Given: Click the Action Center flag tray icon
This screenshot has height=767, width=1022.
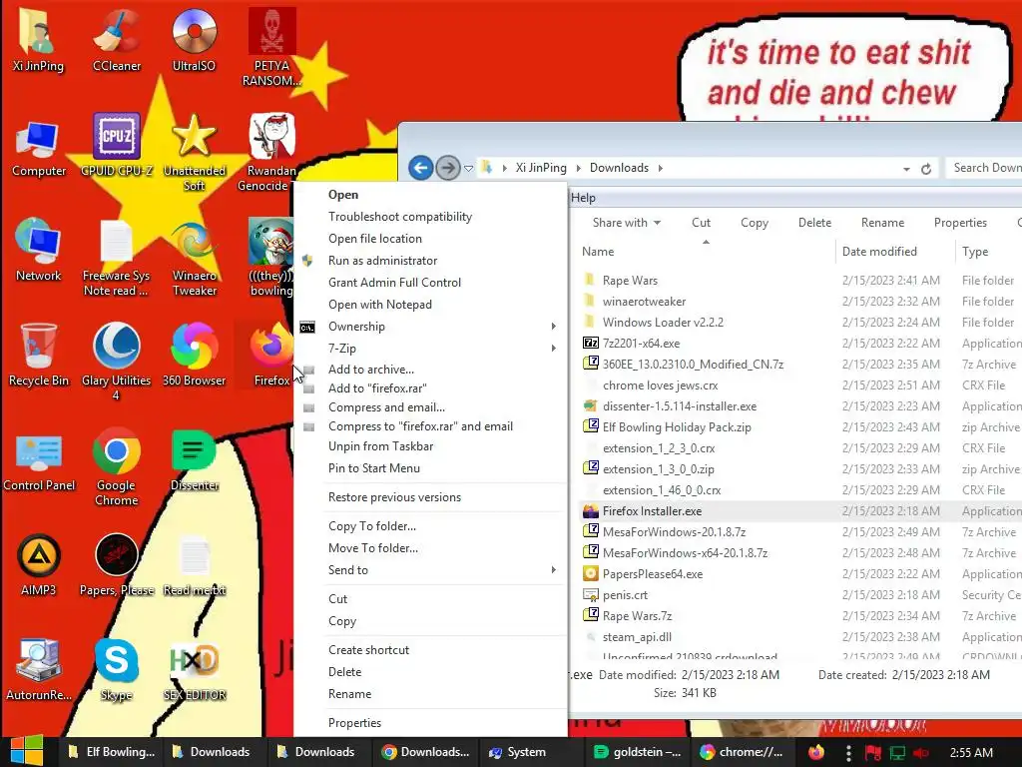Looking at the screenshot, I should tap(873, 753).
